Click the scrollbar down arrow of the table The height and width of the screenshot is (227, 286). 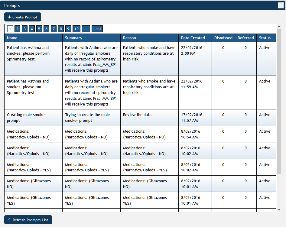[x=279, y=210]
